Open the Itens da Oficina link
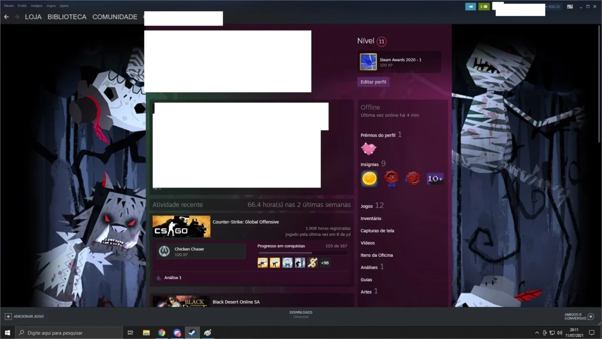Screen dimensions: 602x339 point(377,255)
